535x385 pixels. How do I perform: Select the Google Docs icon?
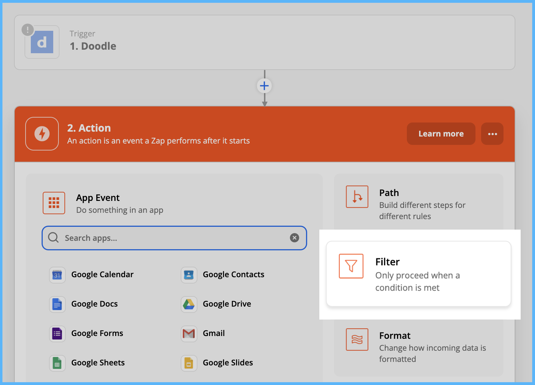pos(57,304)
